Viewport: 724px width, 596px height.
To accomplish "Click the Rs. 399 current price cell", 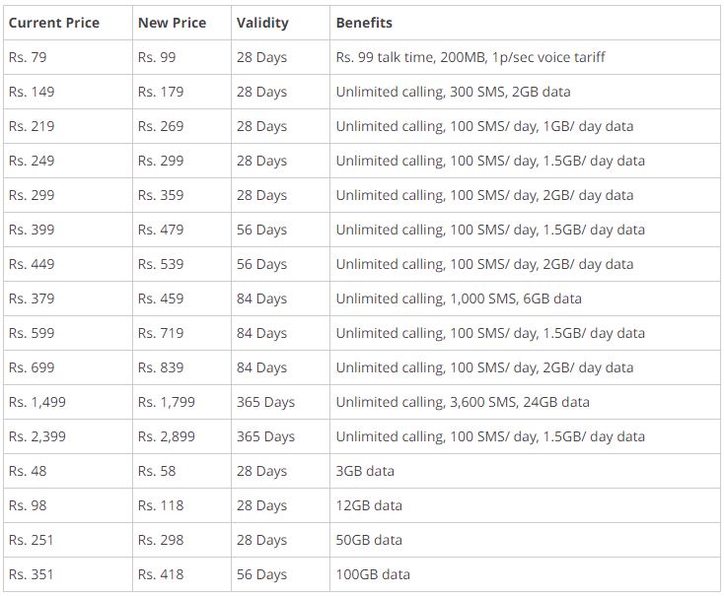I will tap(32, 230).
